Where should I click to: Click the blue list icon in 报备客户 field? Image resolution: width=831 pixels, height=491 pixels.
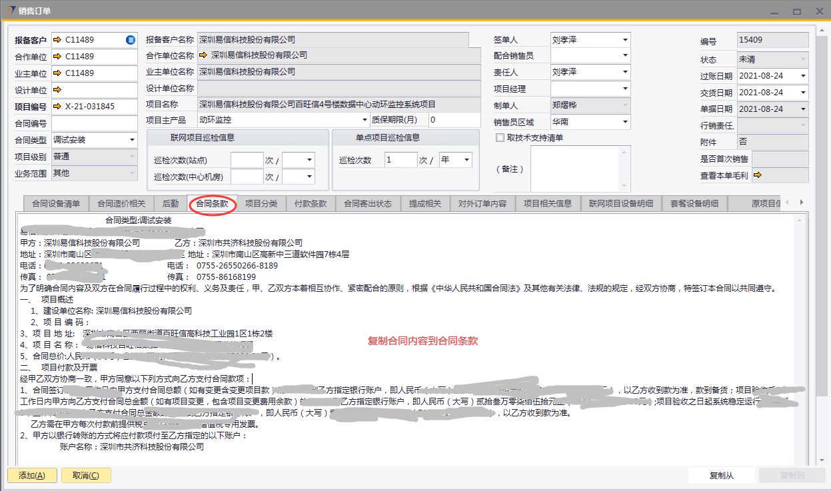click(131, 40)
